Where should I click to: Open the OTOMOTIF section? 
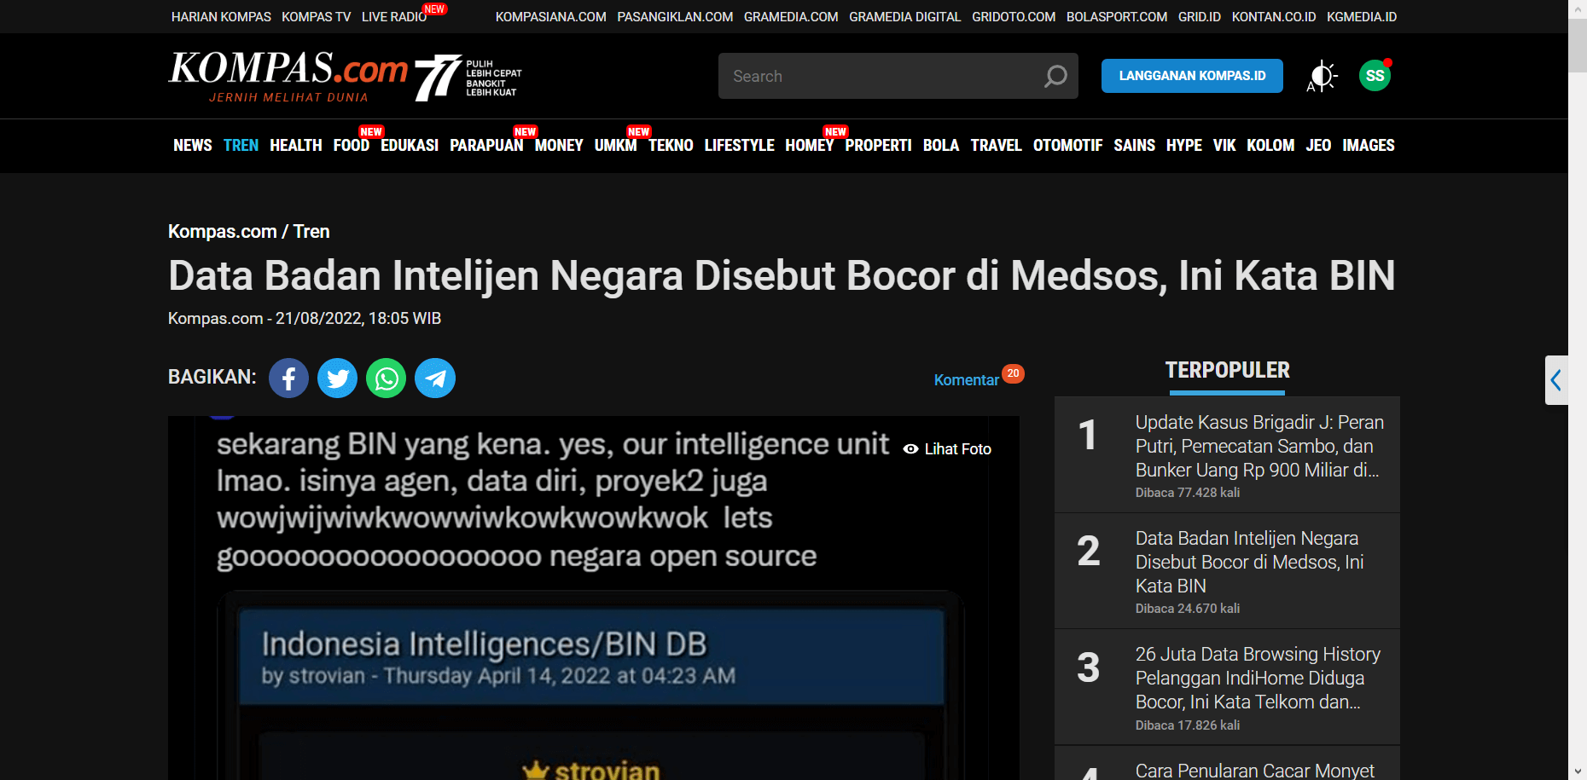click(1067, 146)
